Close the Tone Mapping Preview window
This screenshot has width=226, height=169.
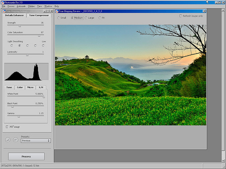click(x=204, y=11)
